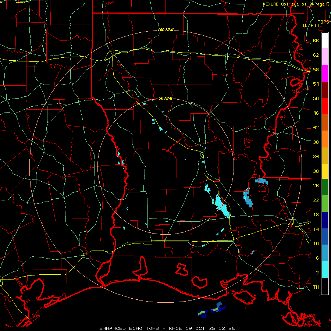Pick the bright red legend segment
The width and height of the screenshot is (331, 331).
(x=325, y=106)
